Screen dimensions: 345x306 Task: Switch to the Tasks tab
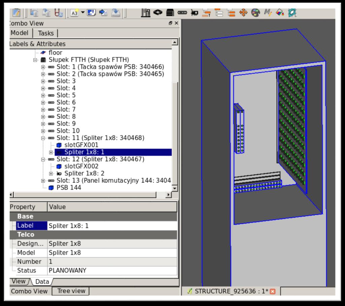[46, 33]
